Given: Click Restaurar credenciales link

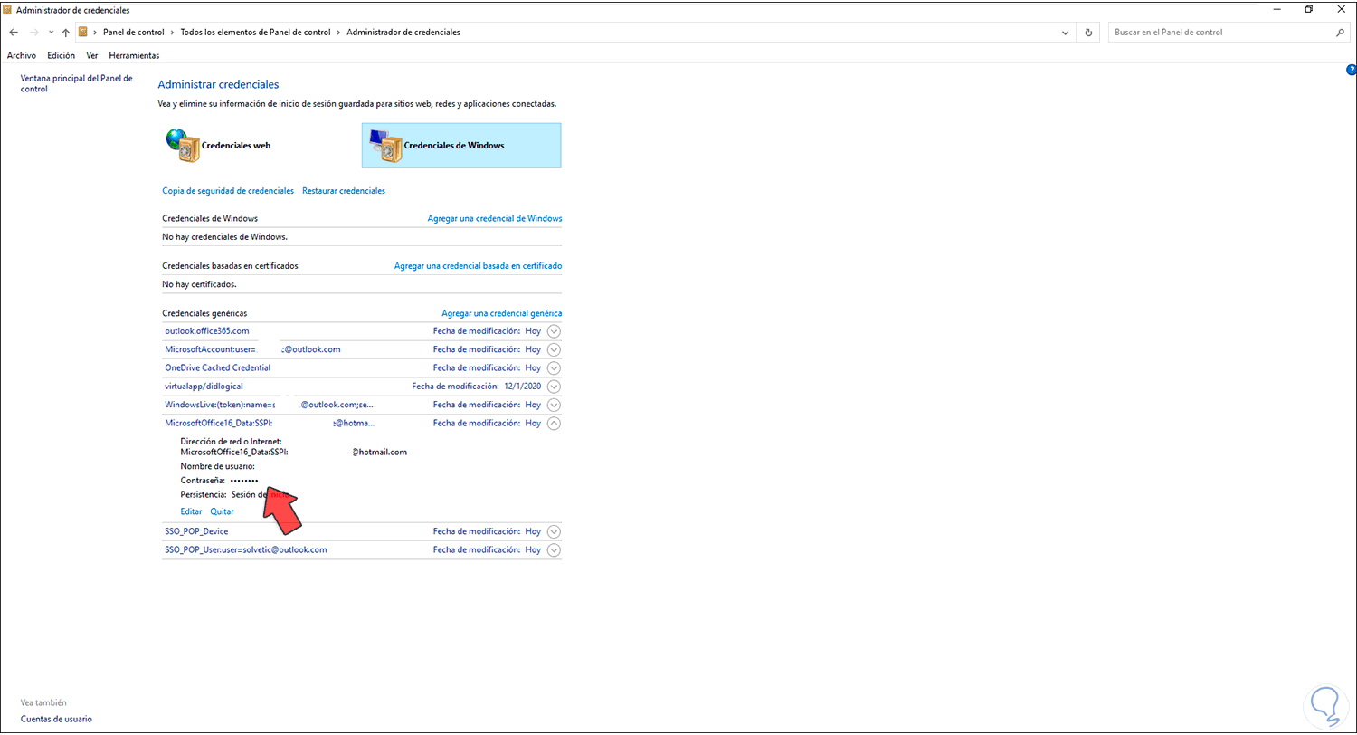Looking at the screenshot, I should click(x=344, y=191).
